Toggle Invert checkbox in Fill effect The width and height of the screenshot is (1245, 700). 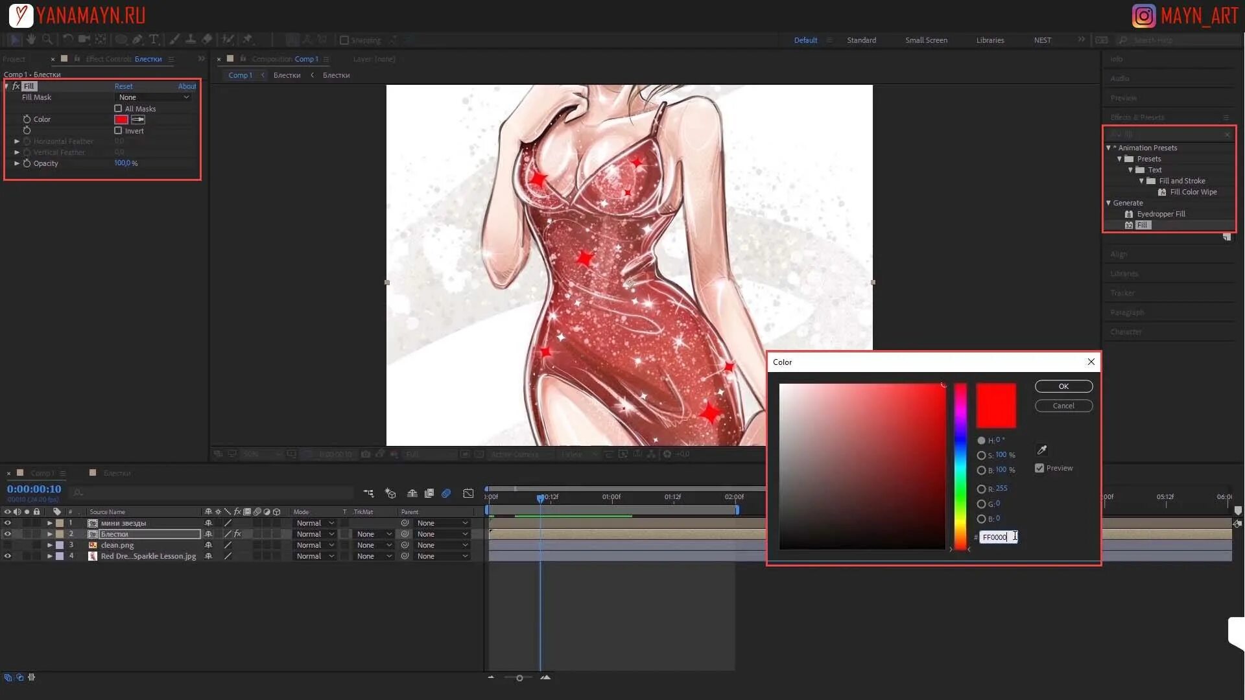[x=119, y=130]
